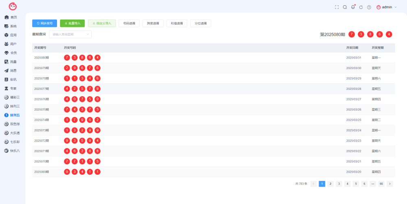Image resolution: width=407 pixels, height=204 pixels.
Task: Open 大乐透 via its sidebar icon
Action: coord(7,133)
